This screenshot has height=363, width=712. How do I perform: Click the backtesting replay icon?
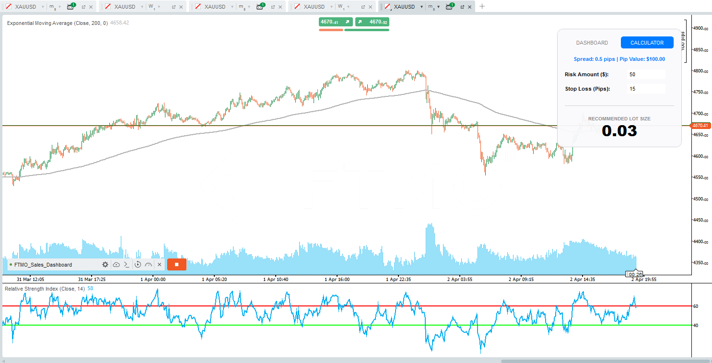[x=138, y=265]
